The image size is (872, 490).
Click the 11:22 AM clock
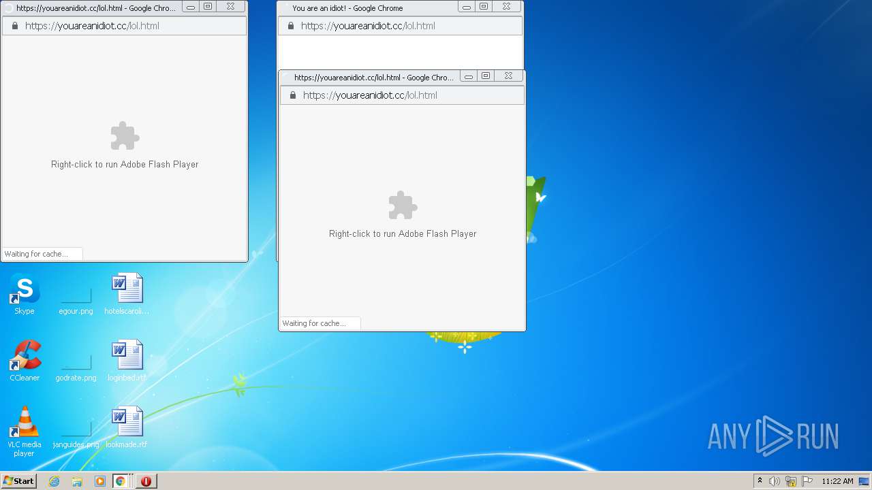tap(837, 481)
